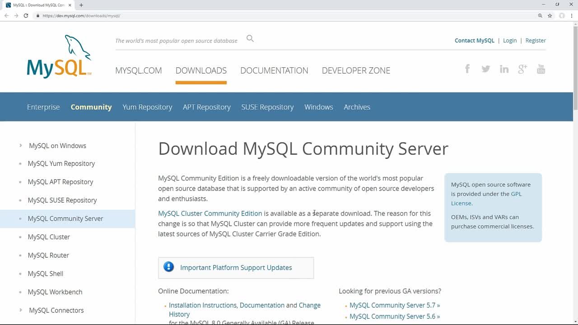Select MySQL SUSE Repository in sidebar
The height and width of the screenshot is (325, 578).
(x=62, y=200)
